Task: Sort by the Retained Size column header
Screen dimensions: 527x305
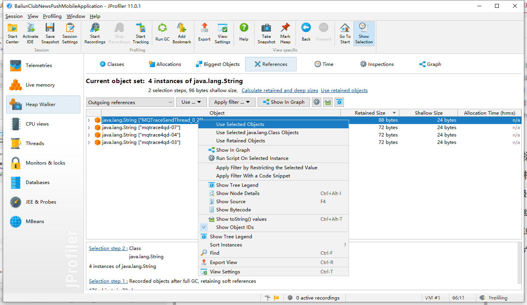Action: coord(370,113)
